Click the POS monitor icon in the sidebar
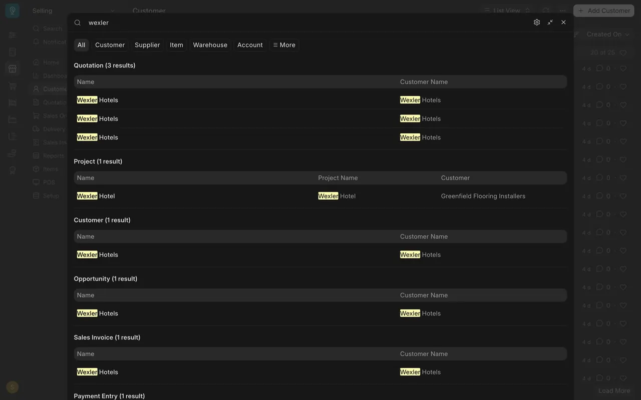Image resolution: width=641 pixels, height=400 pixels. [36, 182]
